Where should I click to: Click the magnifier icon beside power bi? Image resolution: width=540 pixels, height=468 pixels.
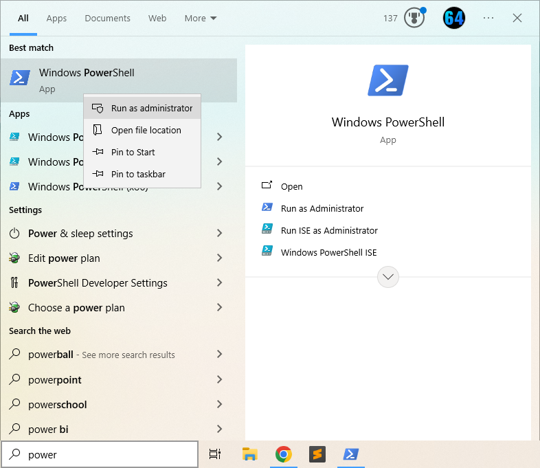[14, 429]
